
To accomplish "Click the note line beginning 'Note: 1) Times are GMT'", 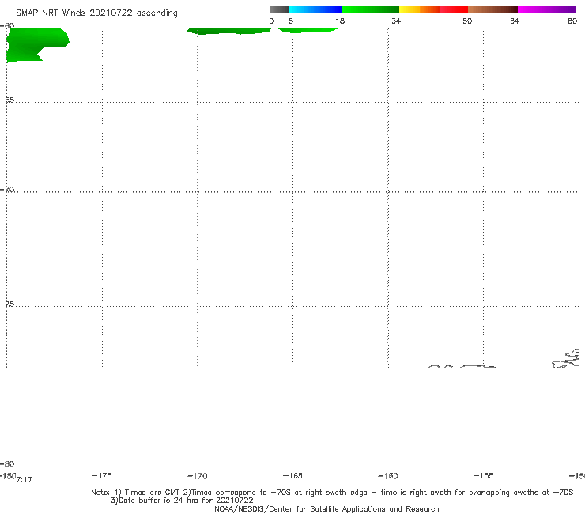I will pos(332,493).
